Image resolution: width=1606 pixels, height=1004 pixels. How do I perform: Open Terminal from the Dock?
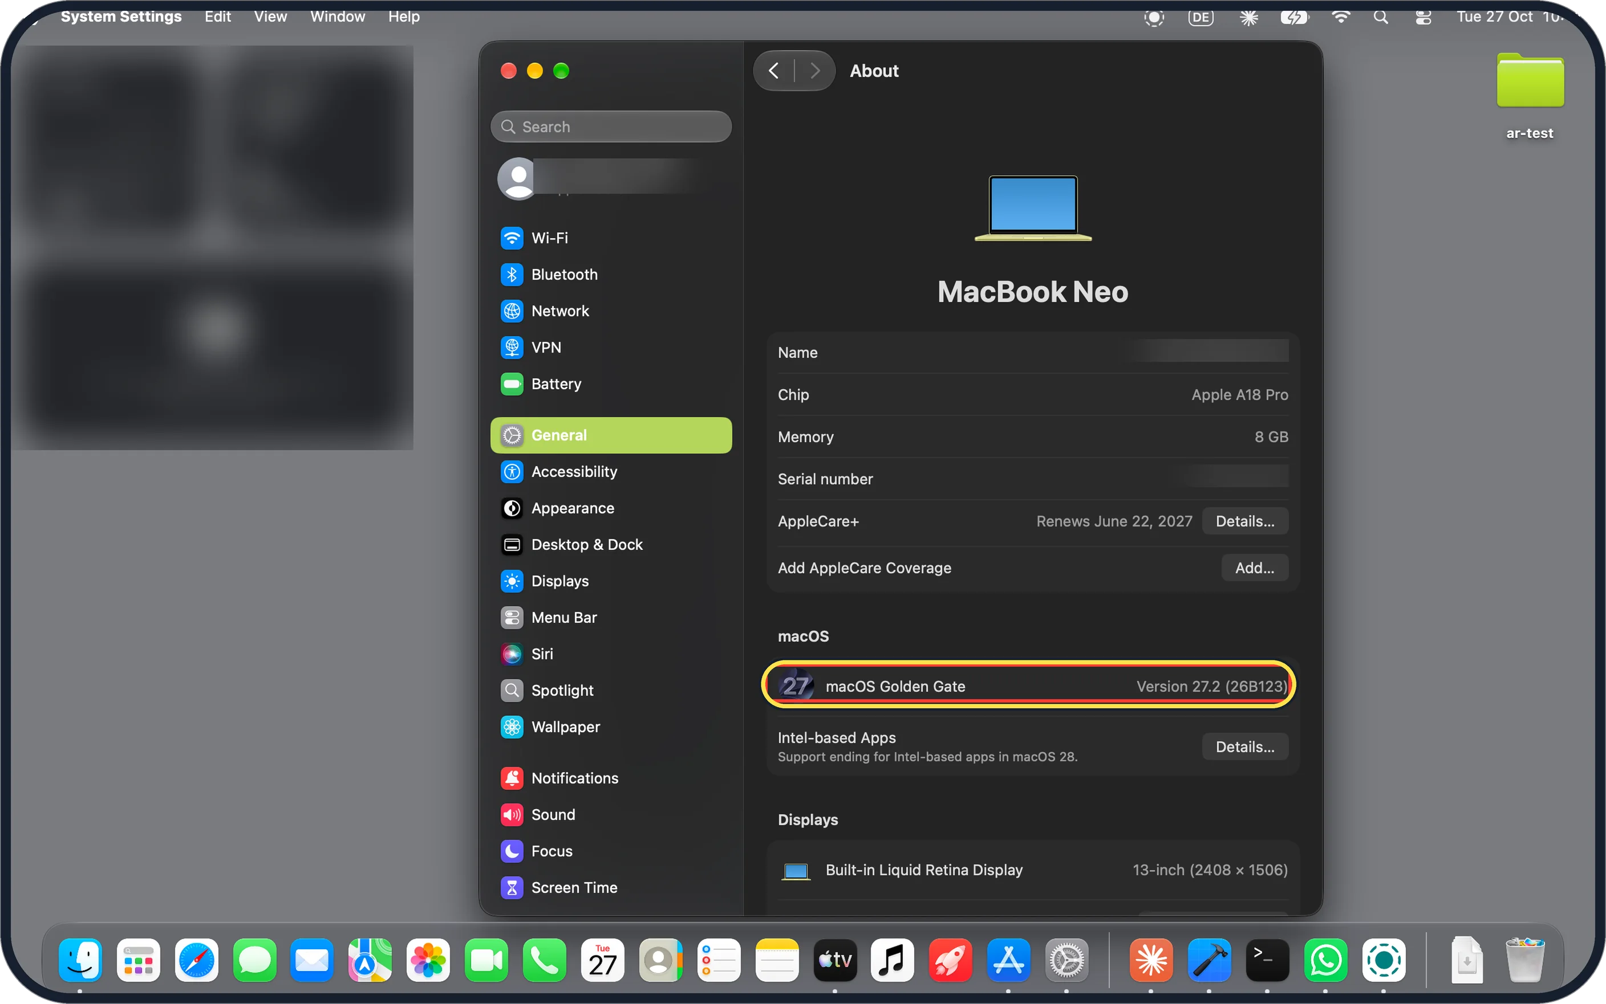(1267, 960)
